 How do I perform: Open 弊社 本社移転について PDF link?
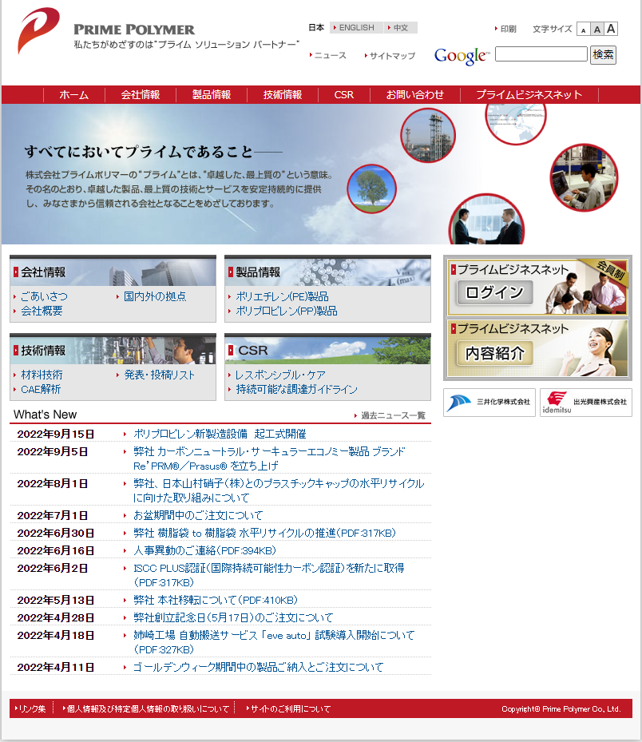tap(216, 600)
